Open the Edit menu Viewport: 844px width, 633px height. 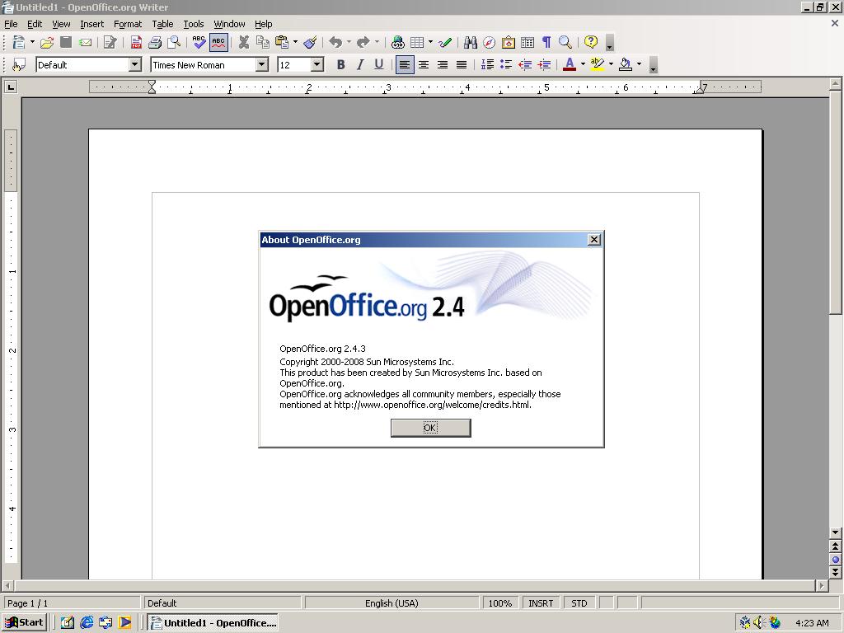point(35,24)
